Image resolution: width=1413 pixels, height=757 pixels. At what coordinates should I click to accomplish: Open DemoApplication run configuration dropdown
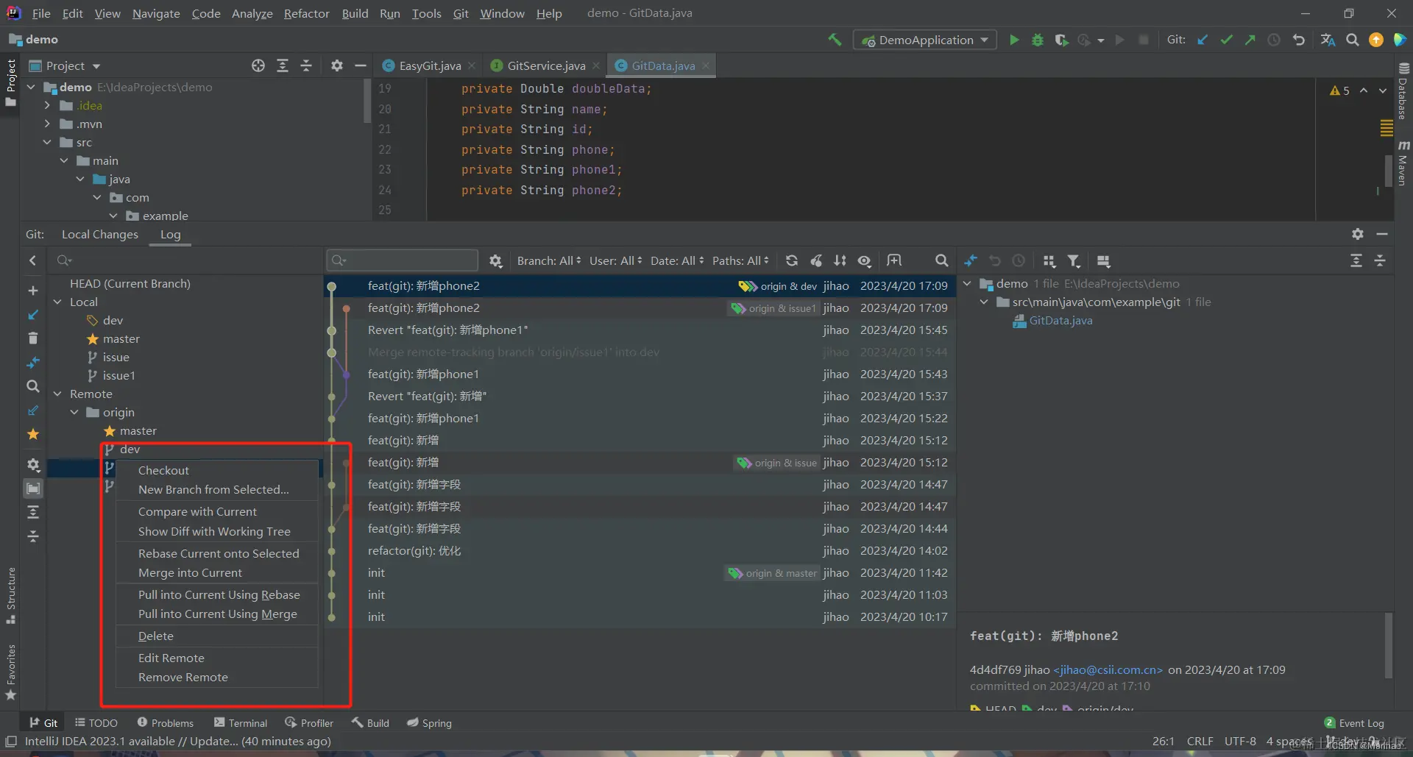(925, 40)
